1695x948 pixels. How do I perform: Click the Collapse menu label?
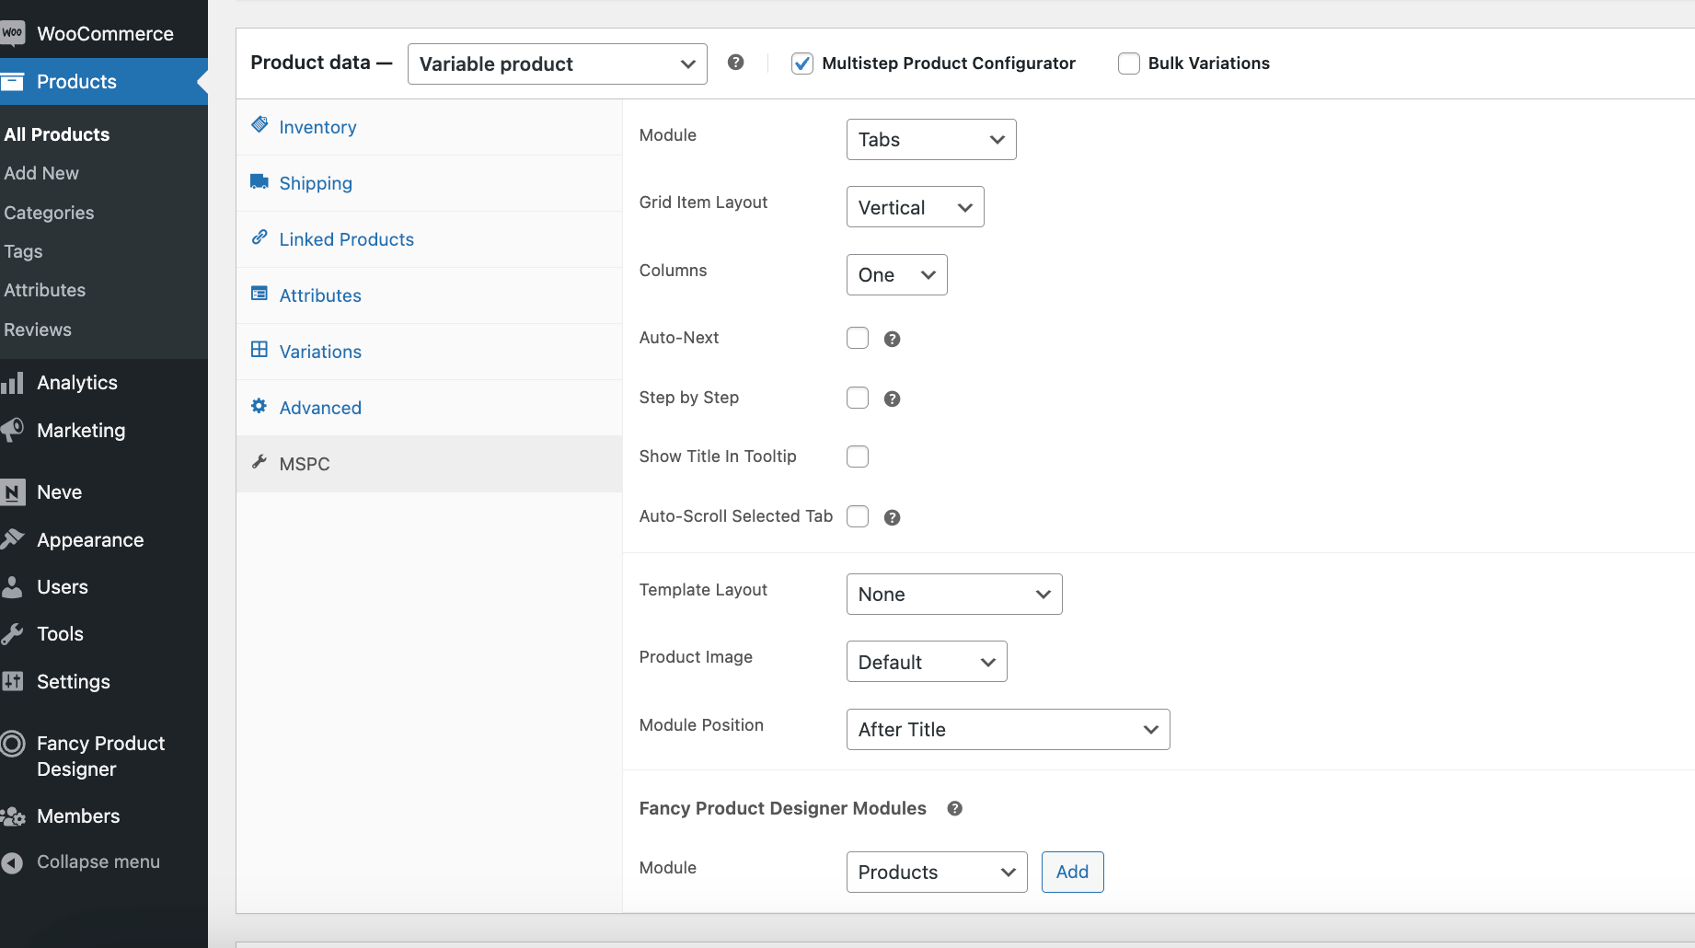point(98,862)
